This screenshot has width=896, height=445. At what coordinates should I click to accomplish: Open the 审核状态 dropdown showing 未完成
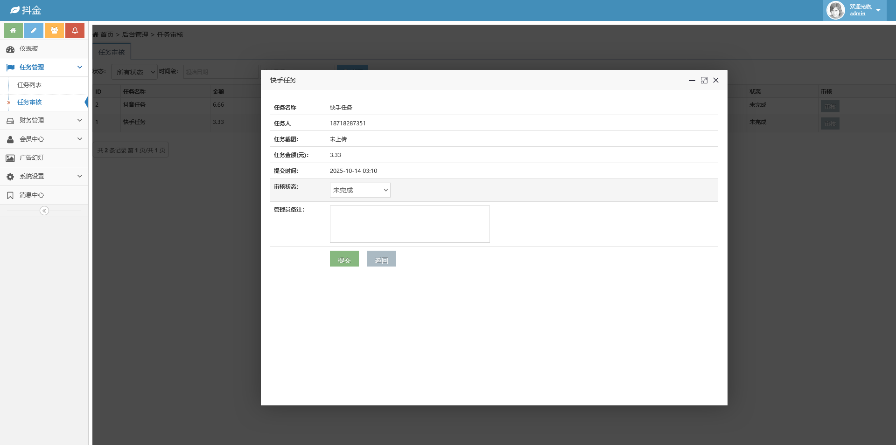pyautogui.click(x=360, y=190)
